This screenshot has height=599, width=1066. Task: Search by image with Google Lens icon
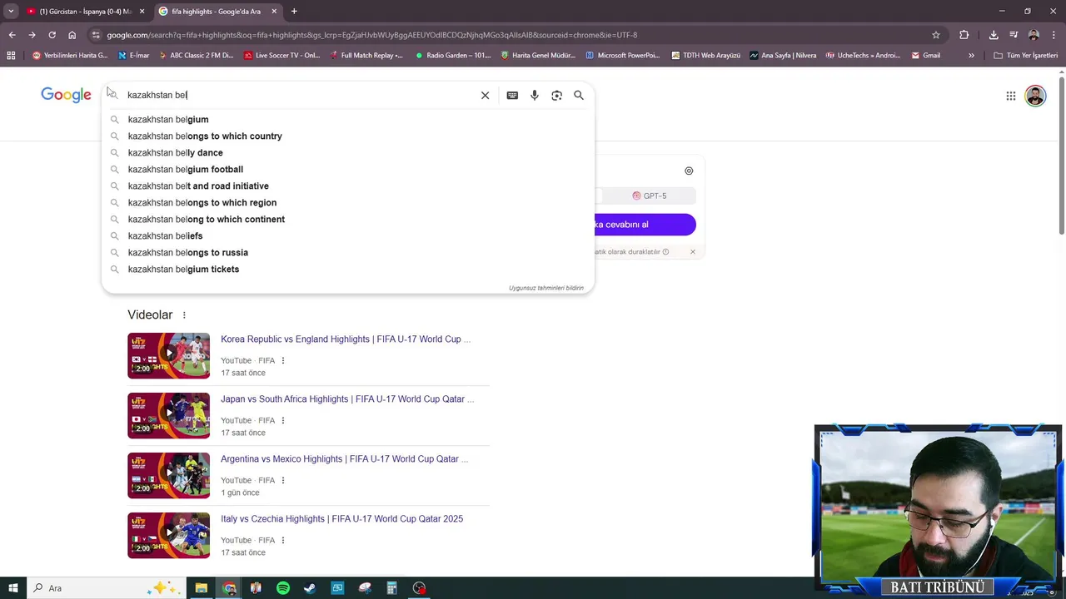pyautogui.click(x=556, y=95)
